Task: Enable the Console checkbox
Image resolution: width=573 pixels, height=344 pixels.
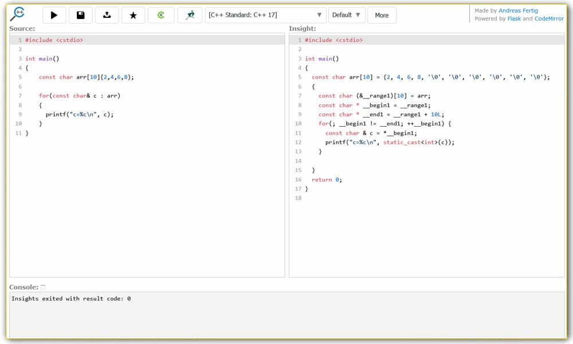Action: [43, 286]
